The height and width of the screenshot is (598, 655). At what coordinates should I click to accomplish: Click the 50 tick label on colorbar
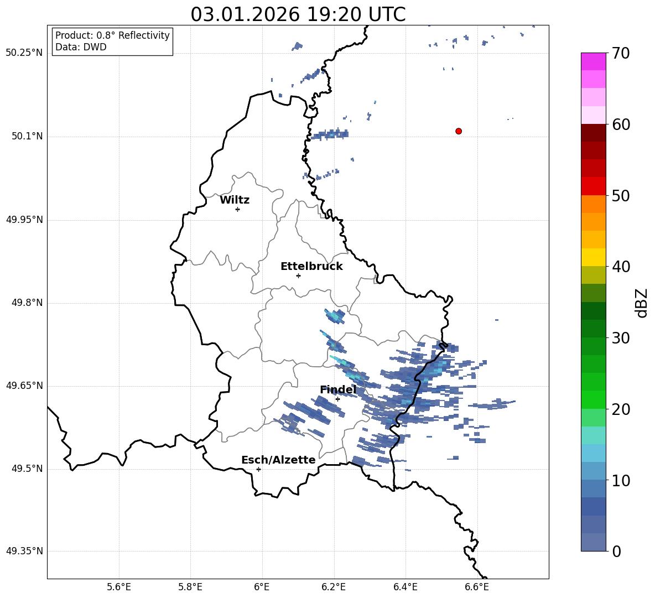pos(621,196)
